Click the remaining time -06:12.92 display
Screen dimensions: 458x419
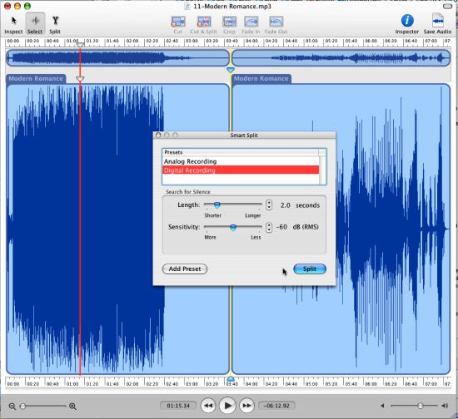pyautogui.click(x=276, y=406)
